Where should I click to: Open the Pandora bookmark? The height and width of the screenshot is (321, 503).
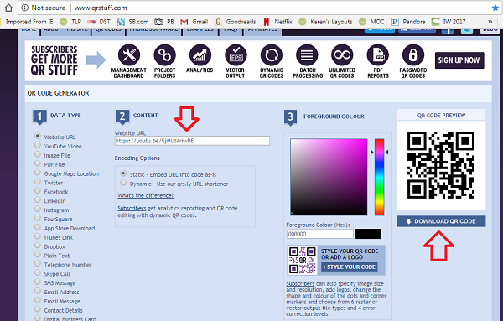408,22
